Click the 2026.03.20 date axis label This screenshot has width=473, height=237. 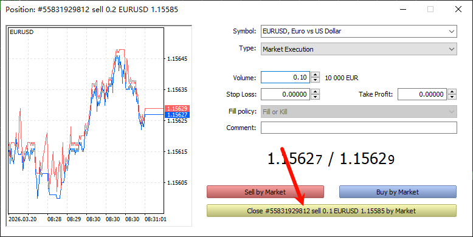(22, 219)
